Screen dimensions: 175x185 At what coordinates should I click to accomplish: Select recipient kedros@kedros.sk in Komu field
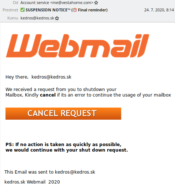(37, 18)
